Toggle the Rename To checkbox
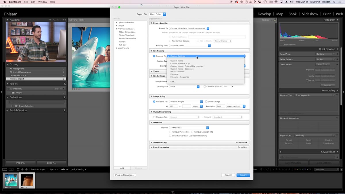 154,56
